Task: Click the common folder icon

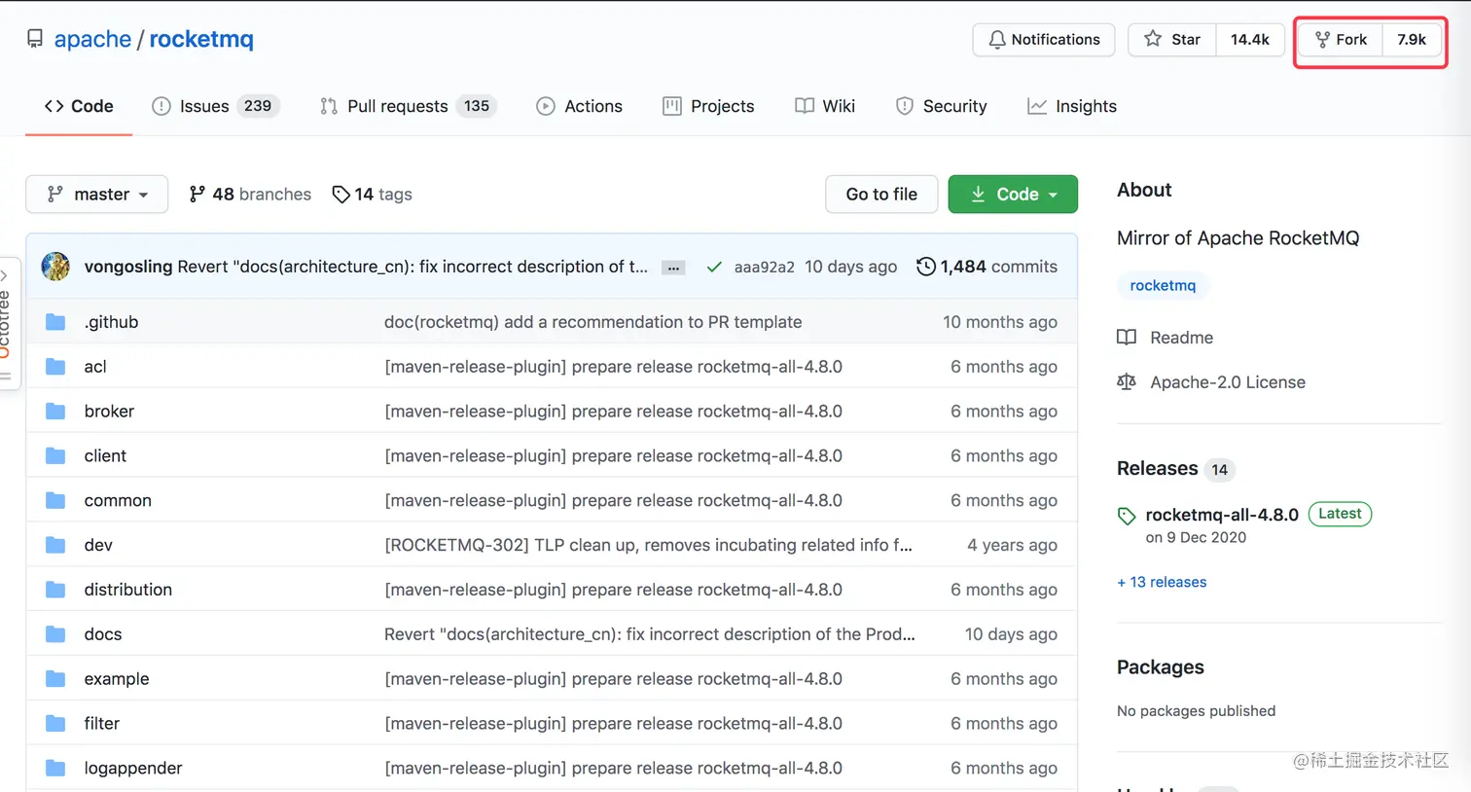Action: coord(55,501)
